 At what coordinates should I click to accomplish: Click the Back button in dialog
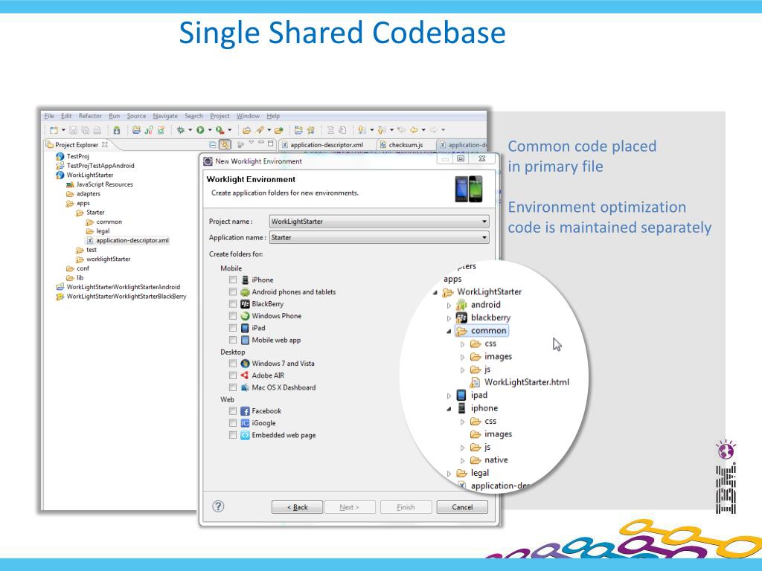coord(297,507)
